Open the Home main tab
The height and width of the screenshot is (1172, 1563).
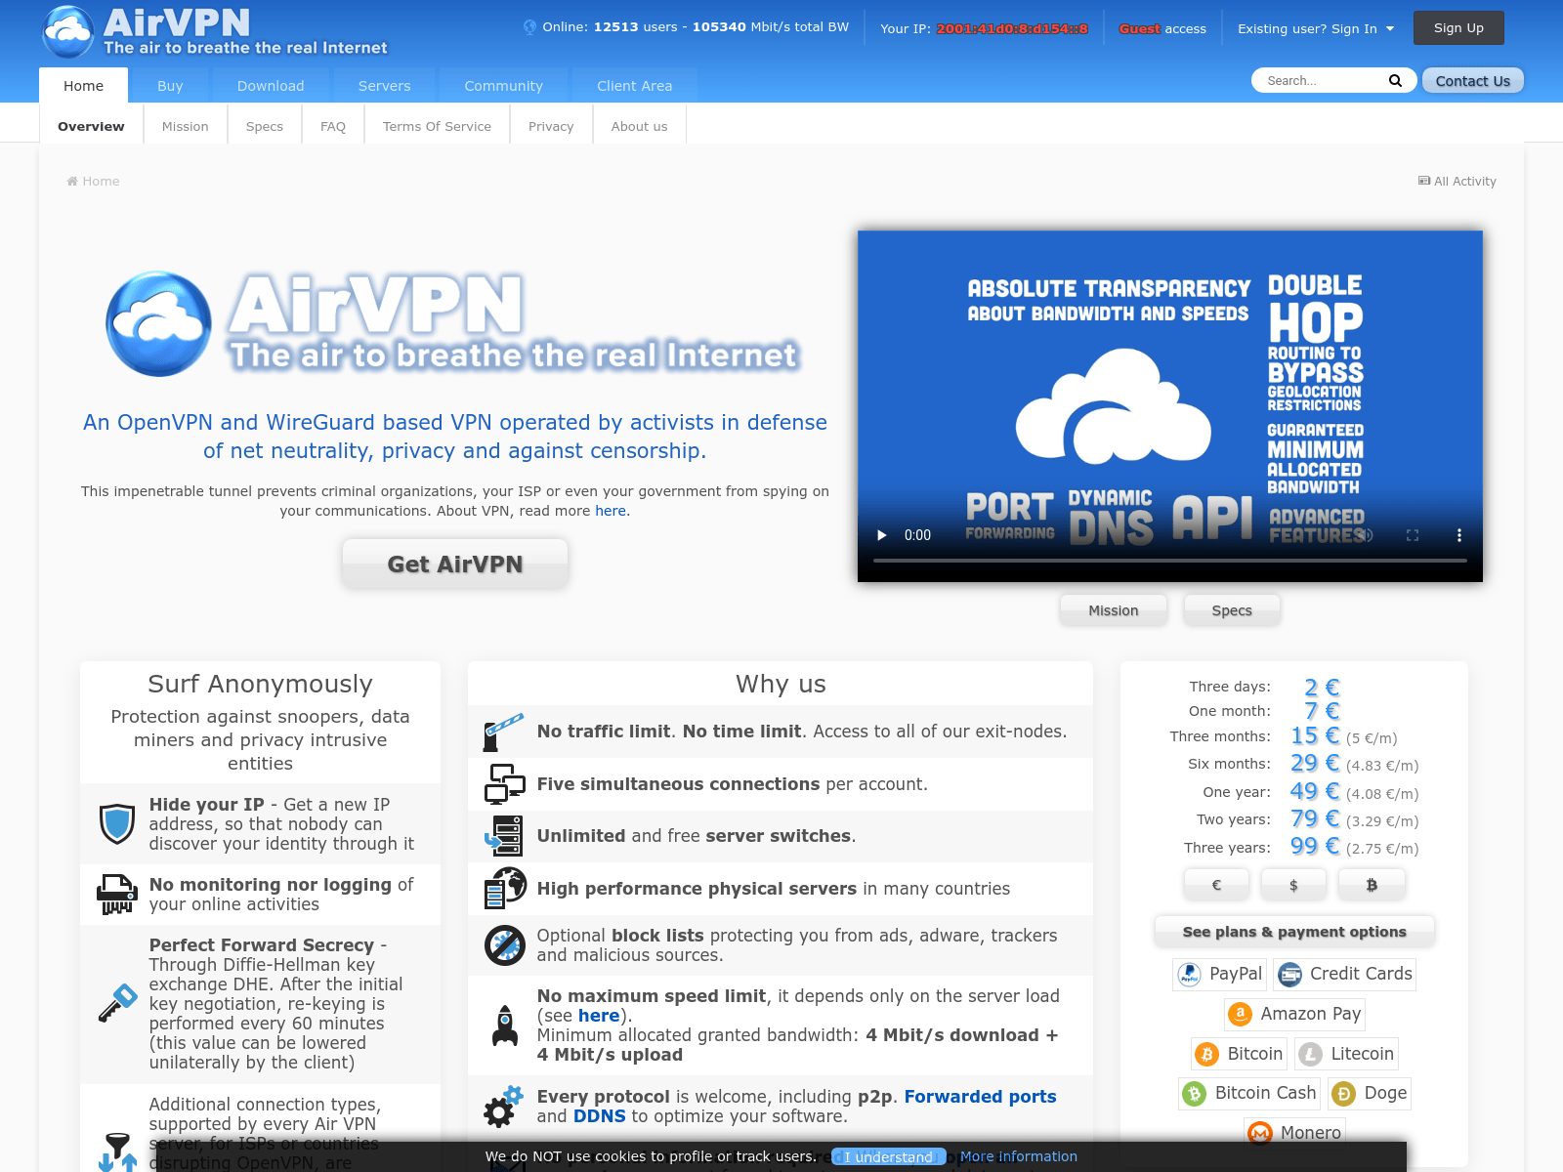coord(83,86)
